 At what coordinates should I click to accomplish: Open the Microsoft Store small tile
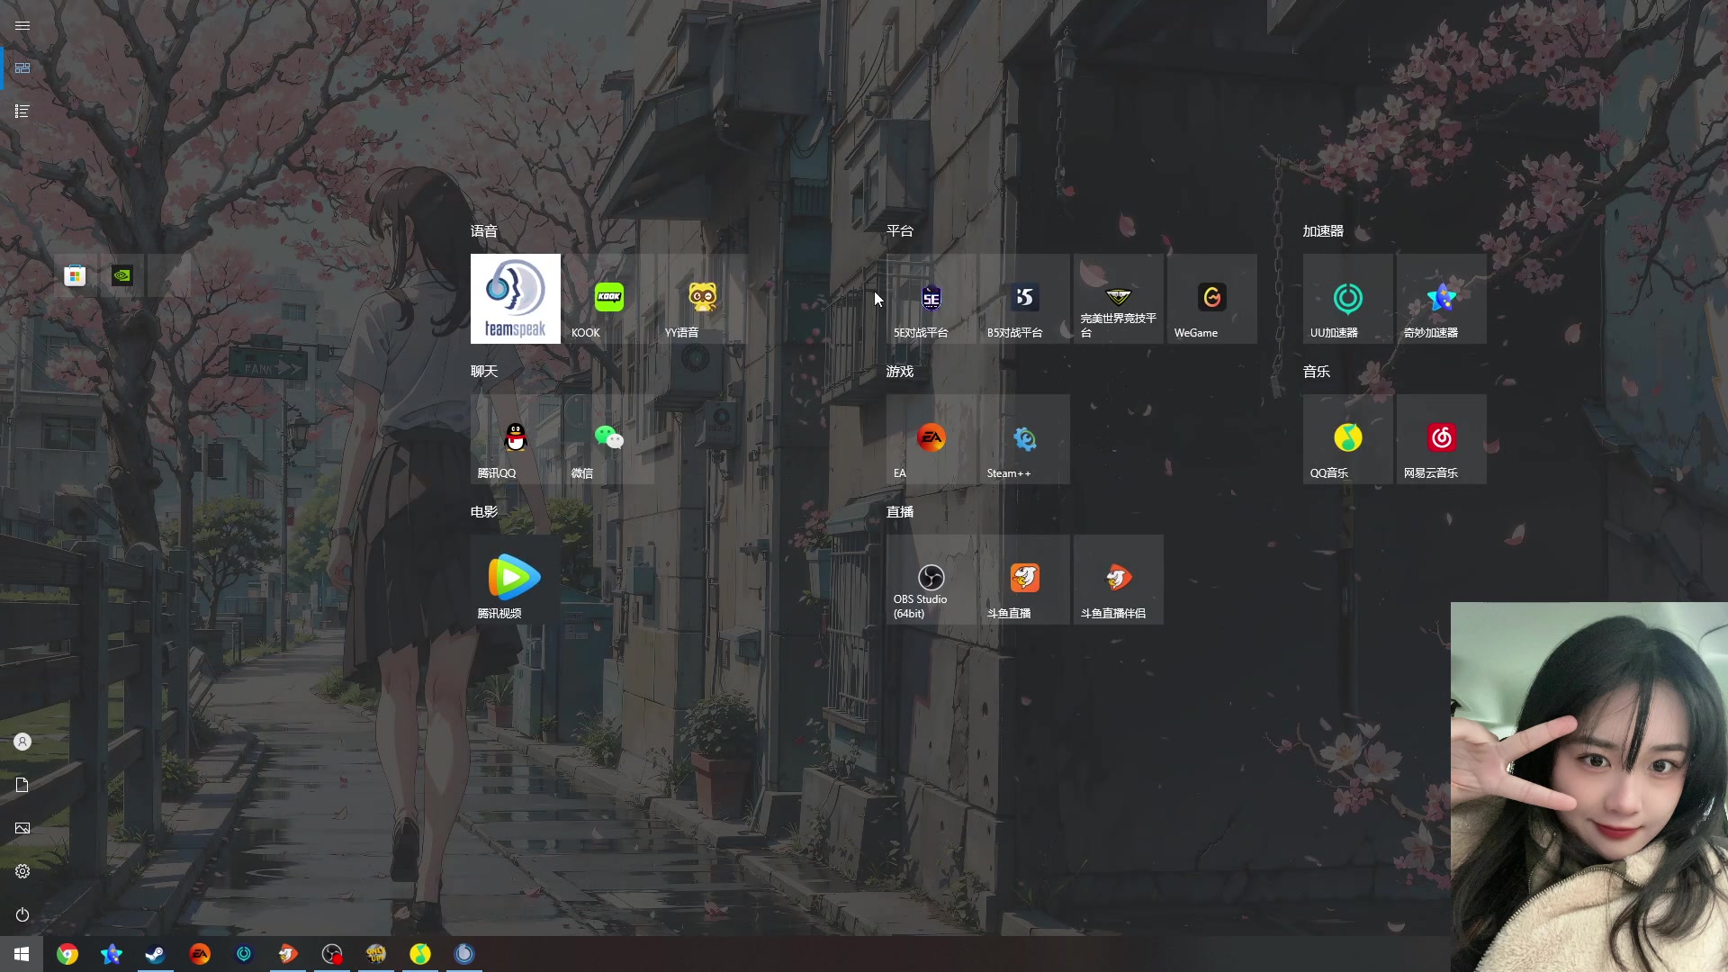[x=76, y=275]
